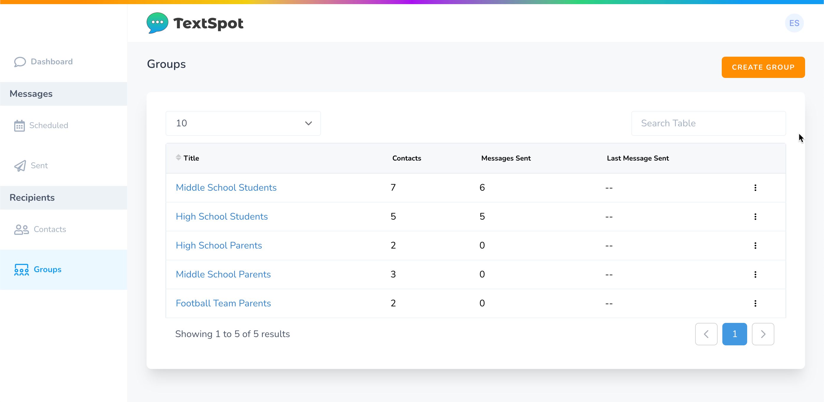Screen dimensions: 824x402
Task: Click the Groups icon in sidebar
Action: coord(21,269)
